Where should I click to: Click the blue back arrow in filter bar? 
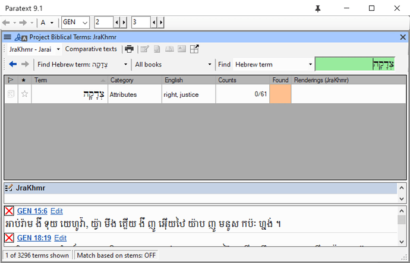click(13, 64)
